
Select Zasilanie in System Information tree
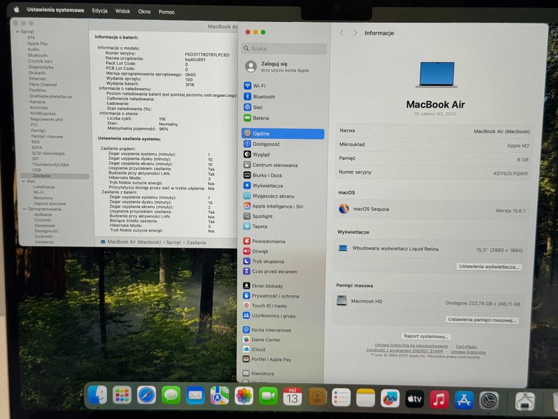pyautogui.click(x=54, y=175)
